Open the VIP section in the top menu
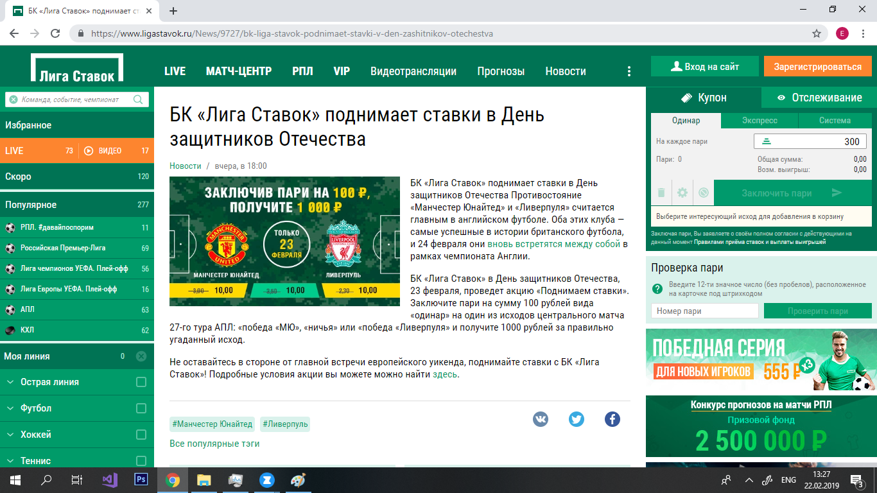Image resolution: width=877 pixels, height=493 pixels. (x=342, y=71)
